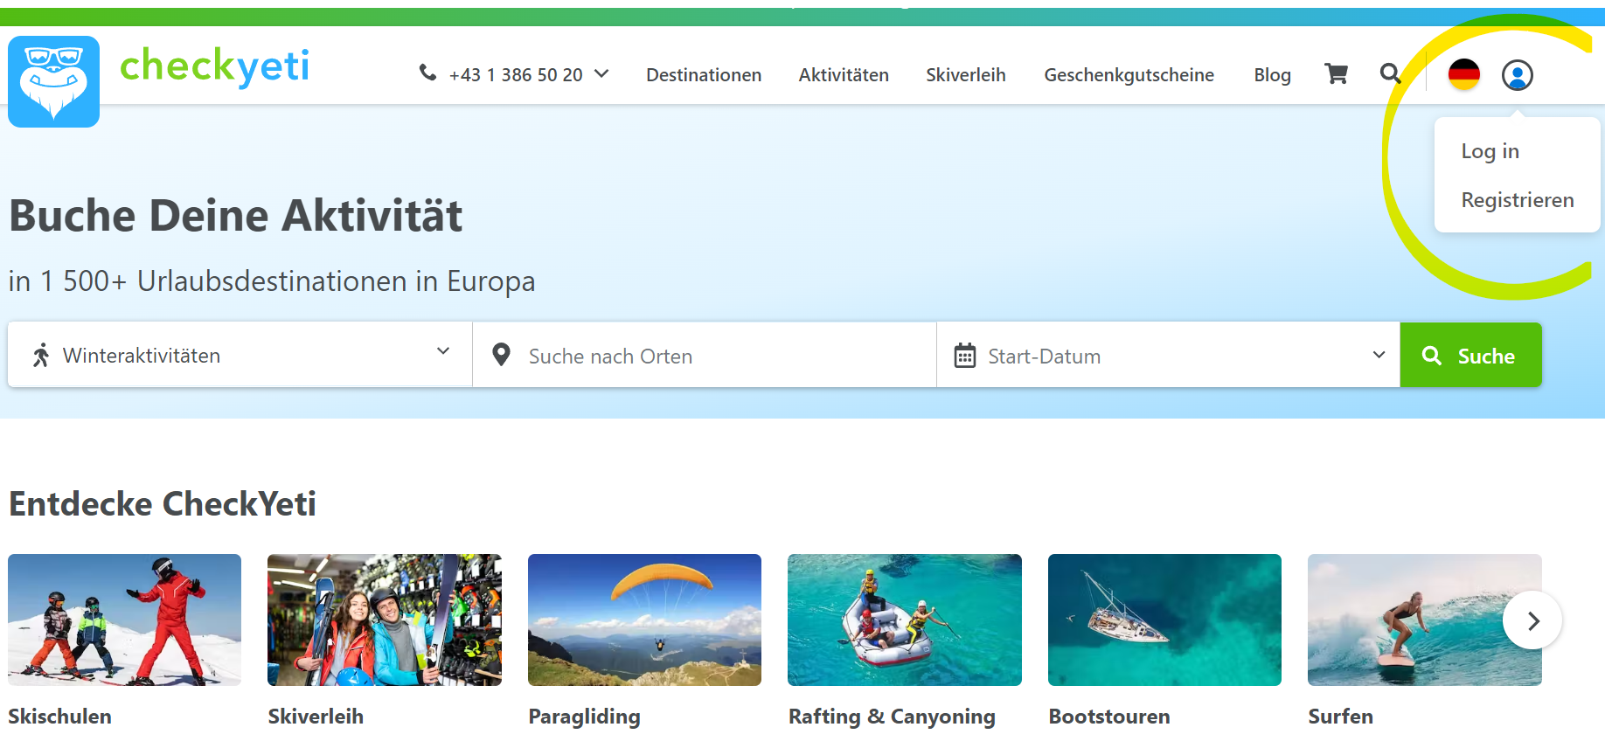Screen dimensions: 1605x748
Task: Click the Paragliding label
Action: [584, 717]
